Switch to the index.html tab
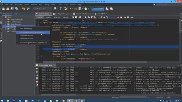The width and height of the screenshot is (182, 102). pyautogui.click(x=101, y=14)
